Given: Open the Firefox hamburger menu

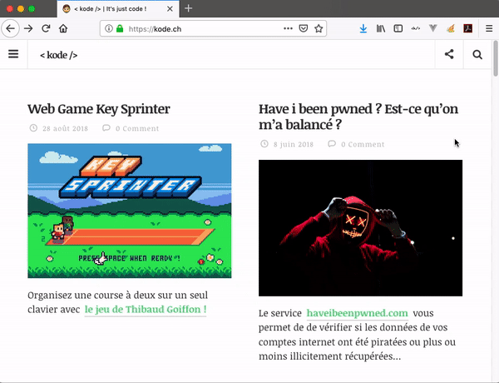Looking at the screenshot, I should coord(489,28).
